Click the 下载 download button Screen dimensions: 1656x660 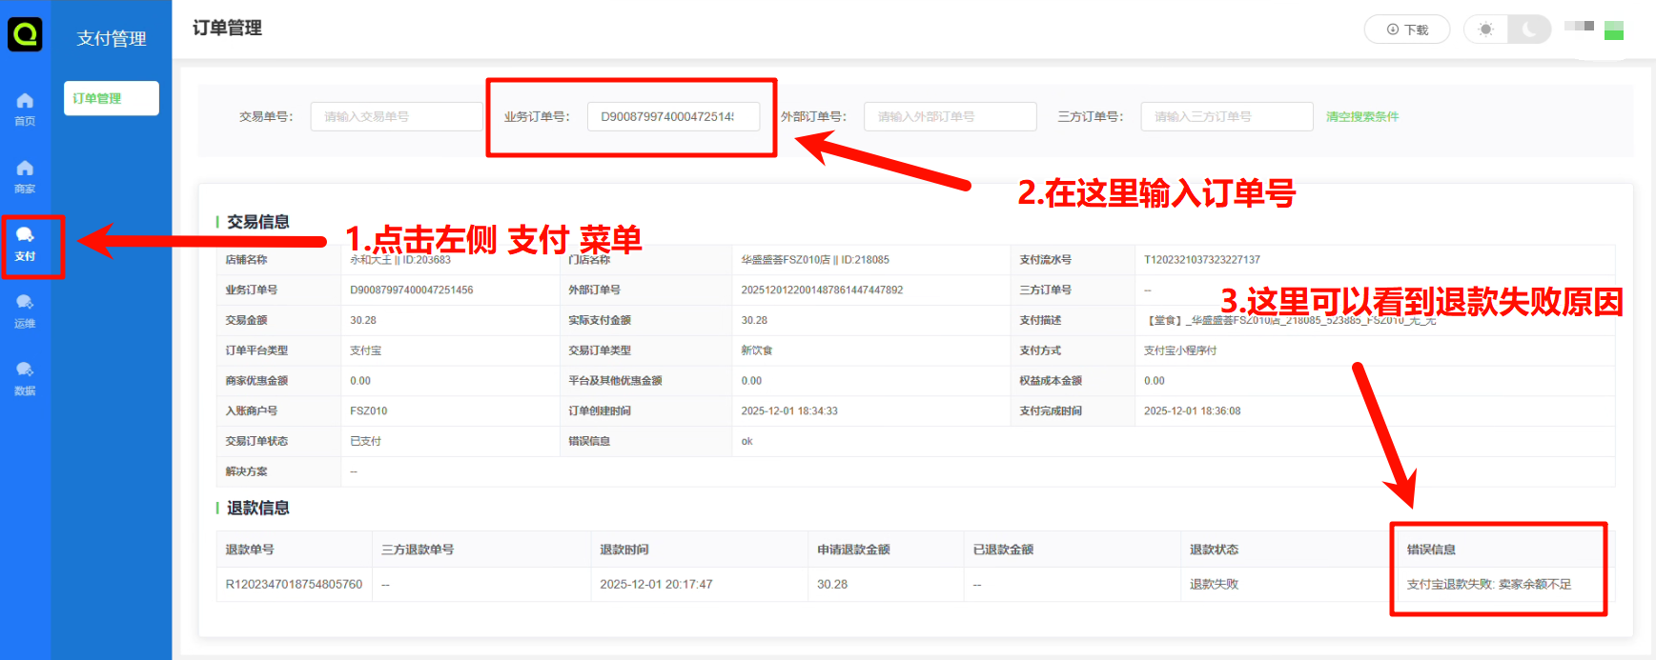click(x=1406, y=30)
